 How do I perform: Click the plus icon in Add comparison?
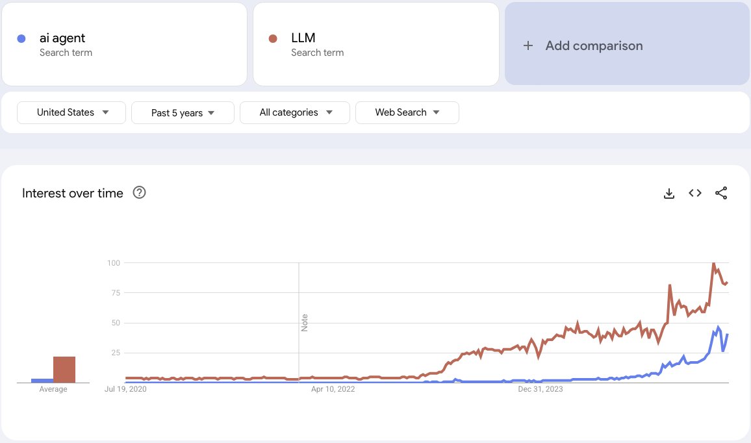pos(528,45)
